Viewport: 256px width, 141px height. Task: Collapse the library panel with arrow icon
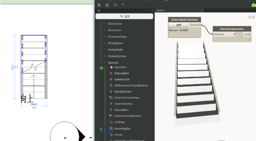click(x=152, y=10)
